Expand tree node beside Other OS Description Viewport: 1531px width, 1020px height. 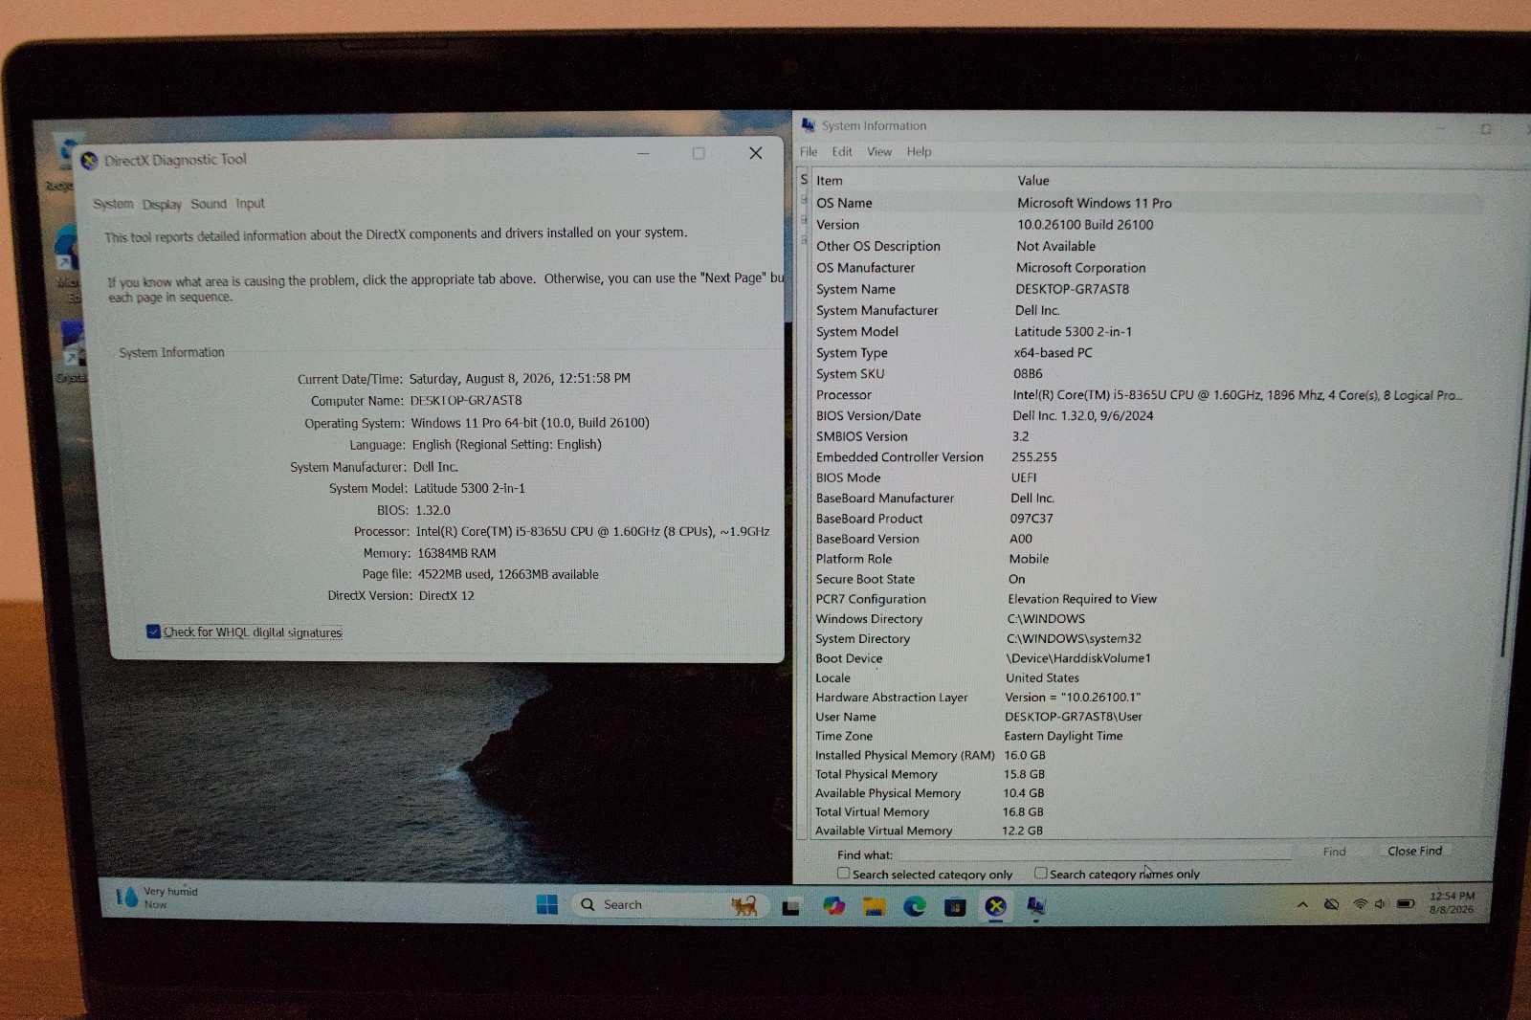click(804, 239)
